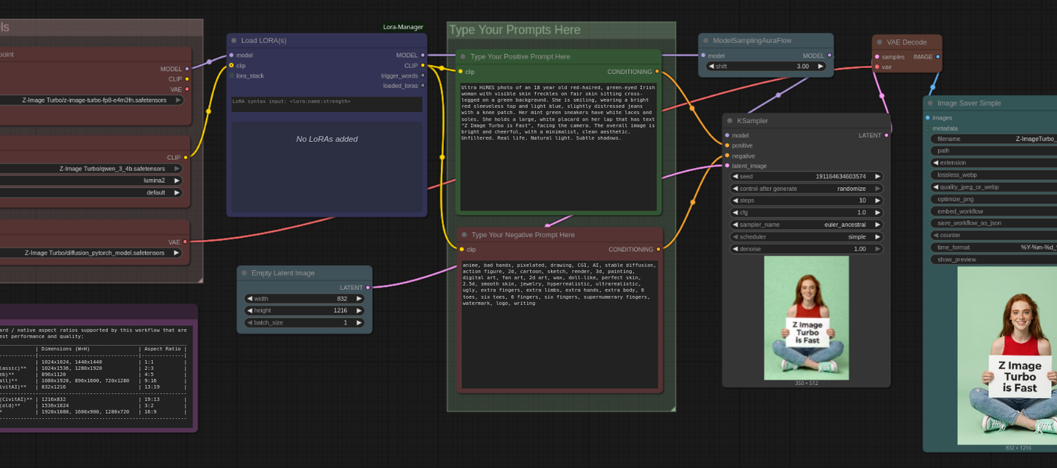Click the KSampler preview image thumbnail
1057x468 pixels.
pos(806,318)
